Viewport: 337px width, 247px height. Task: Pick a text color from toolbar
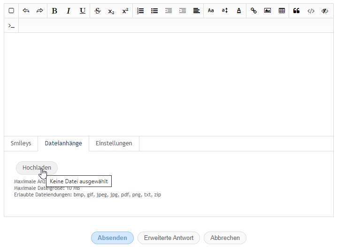pyautogui.click(x=239, y=11)
